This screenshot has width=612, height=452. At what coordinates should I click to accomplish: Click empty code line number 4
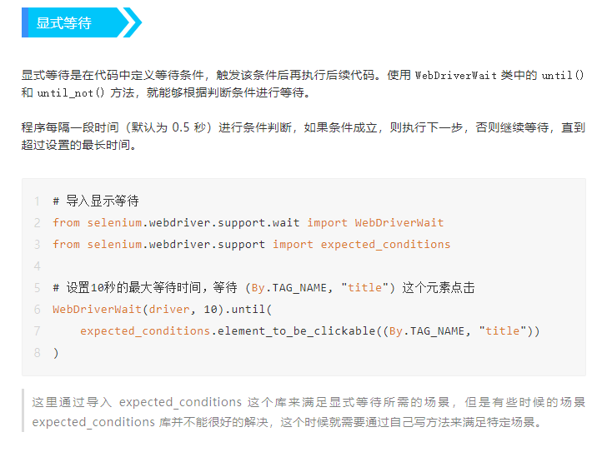click(x=37, y=266)
